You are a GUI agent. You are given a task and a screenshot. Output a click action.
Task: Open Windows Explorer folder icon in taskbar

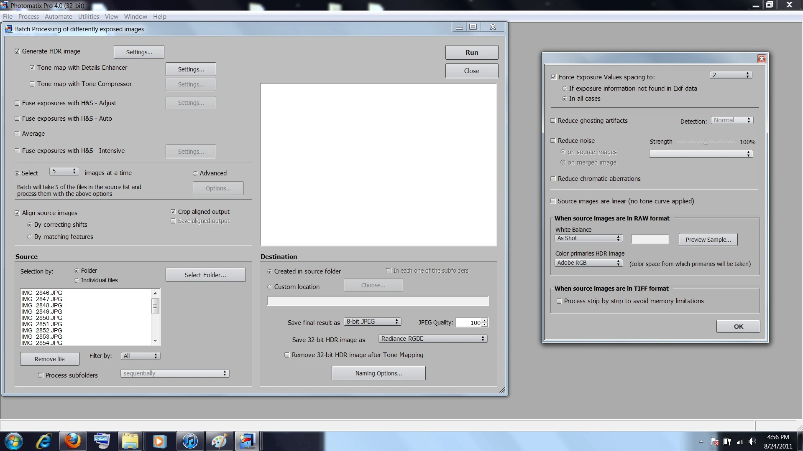click(130, 441)
